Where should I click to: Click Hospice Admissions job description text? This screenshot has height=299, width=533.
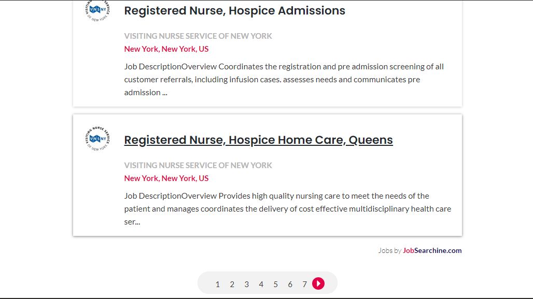point(284,79)
